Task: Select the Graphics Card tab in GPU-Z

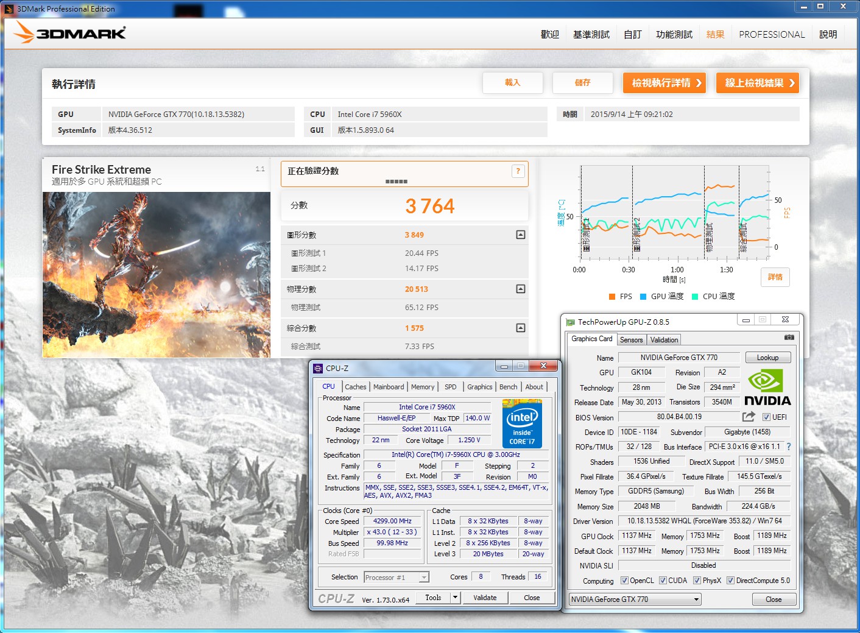Action: (x=592, y=339)
